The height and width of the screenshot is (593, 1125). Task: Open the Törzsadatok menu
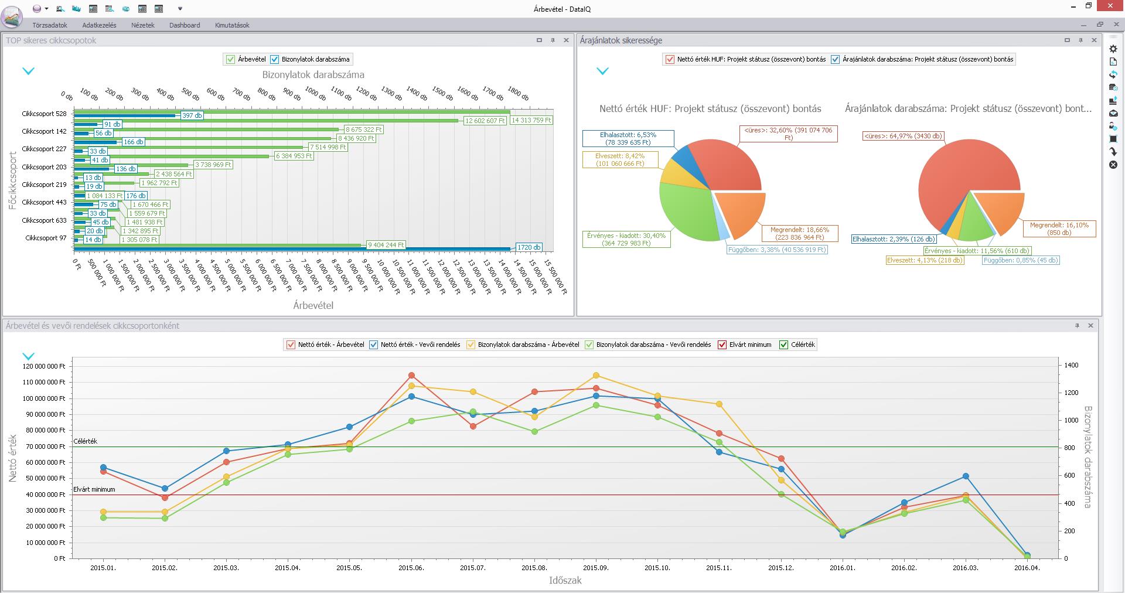[50, 25]
